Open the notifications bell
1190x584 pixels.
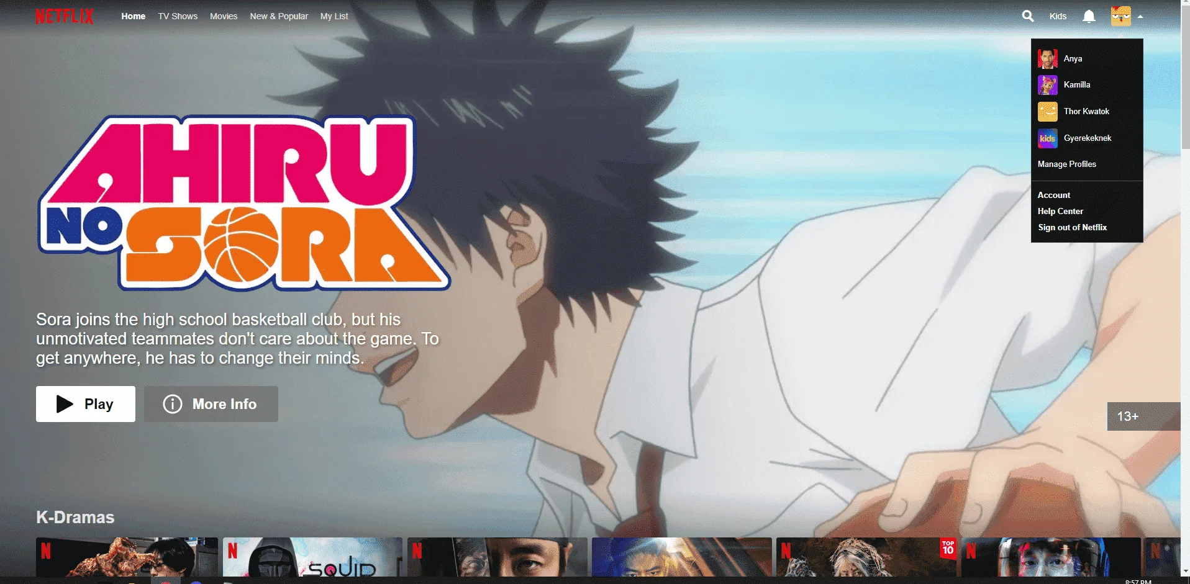click(x=1089, y=16)
